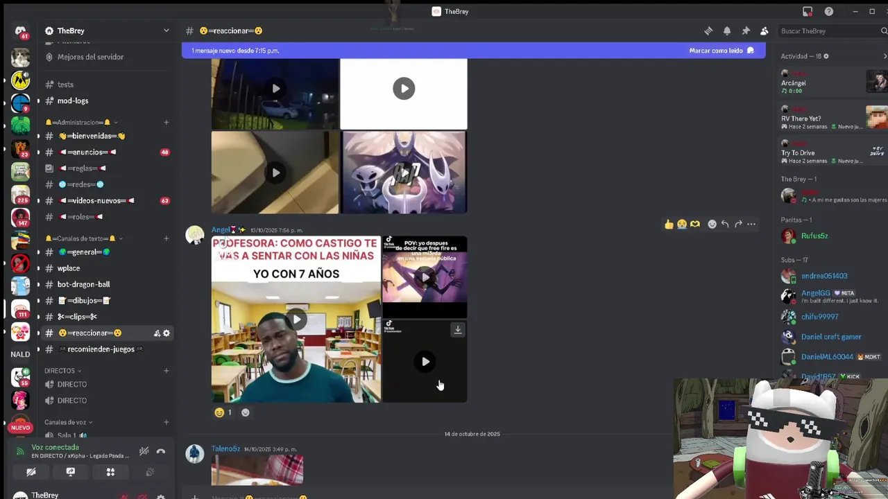This screenshot has width=888, height=499.
Task: Open reaccionar channel invite icon
Action: 157,333
